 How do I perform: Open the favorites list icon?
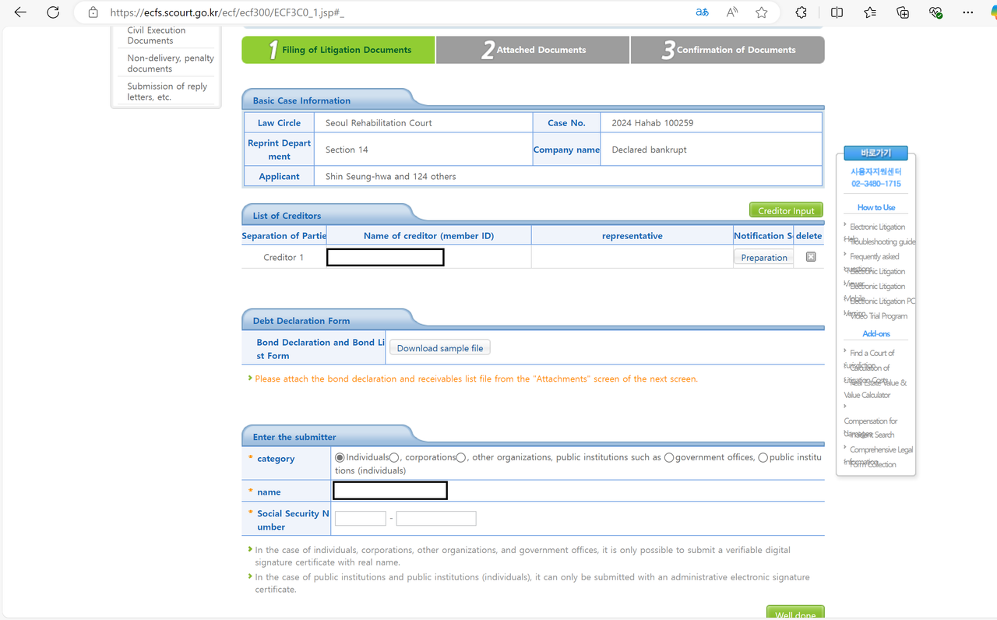click(870, 12)
